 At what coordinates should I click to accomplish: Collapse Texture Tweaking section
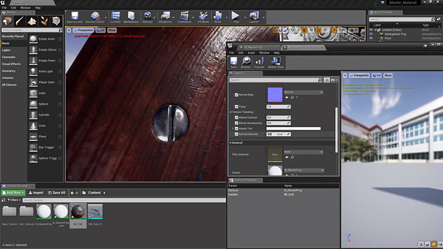coord(231,112)
